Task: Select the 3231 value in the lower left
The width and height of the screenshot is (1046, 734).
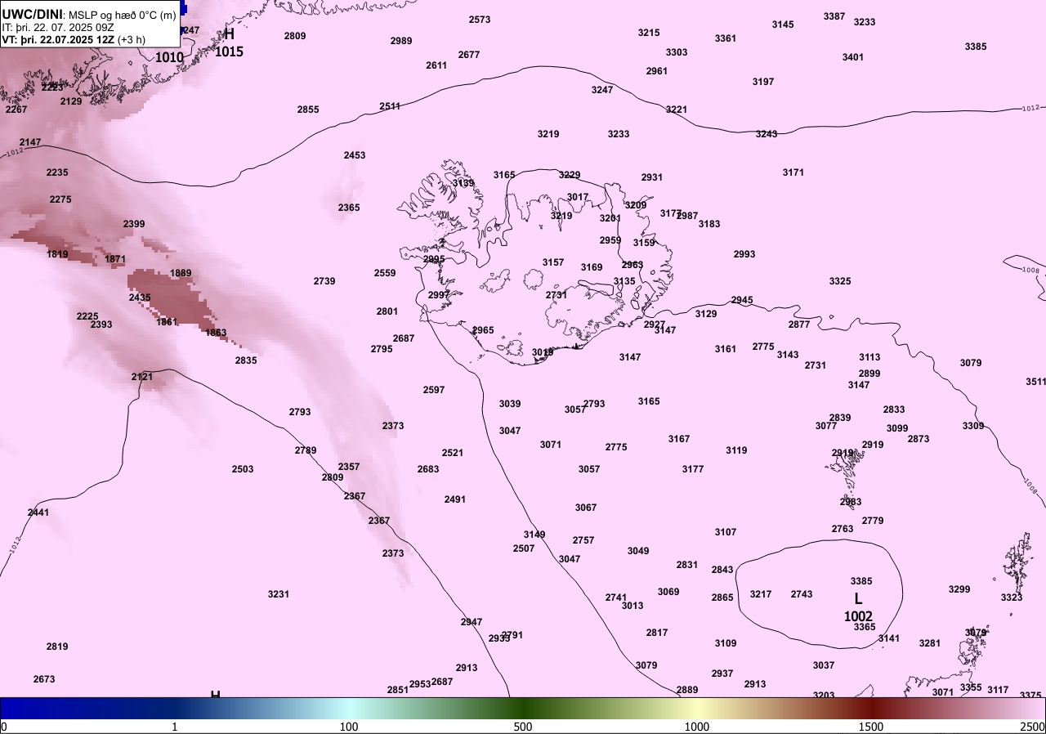Action: [x=279, y=594]
